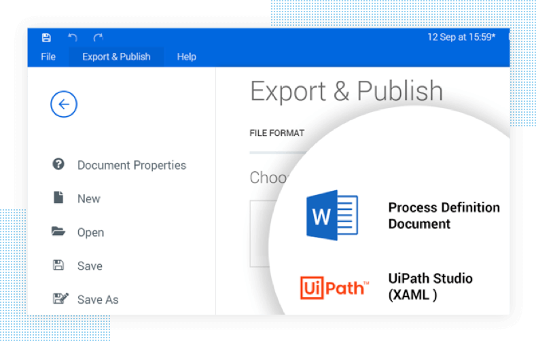This screenshot has width=536, height=341.
Task: Open Document Properties
Action: pos(132,165)
